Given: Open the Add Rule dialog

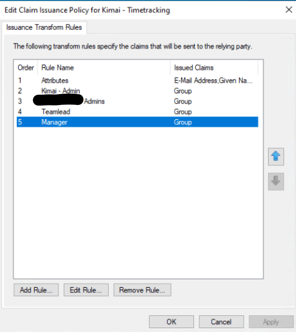Looking at the screenshot, I should pyautogui.click(x=36, y=290).
